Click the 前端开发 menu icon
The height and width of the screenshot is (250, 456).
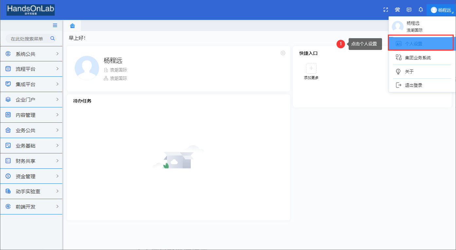(8, 207)
